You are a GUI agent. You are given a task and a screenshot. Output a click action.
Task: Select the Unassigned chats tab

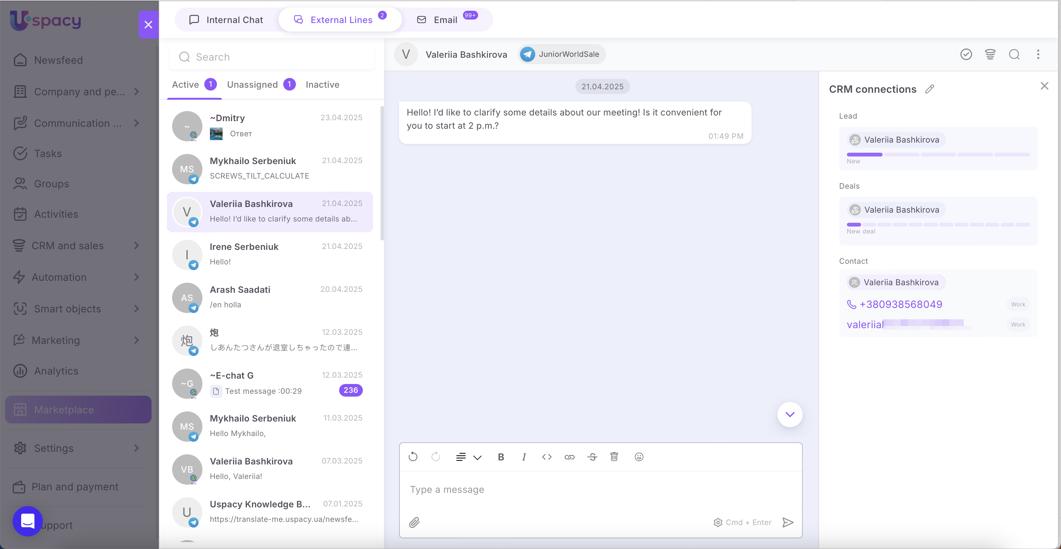(x=252, y=85)
